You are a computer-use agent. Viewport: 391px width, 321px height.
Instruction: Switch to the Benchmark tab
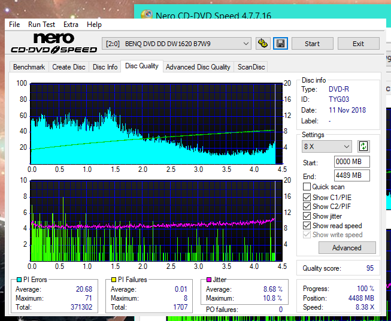29,67
